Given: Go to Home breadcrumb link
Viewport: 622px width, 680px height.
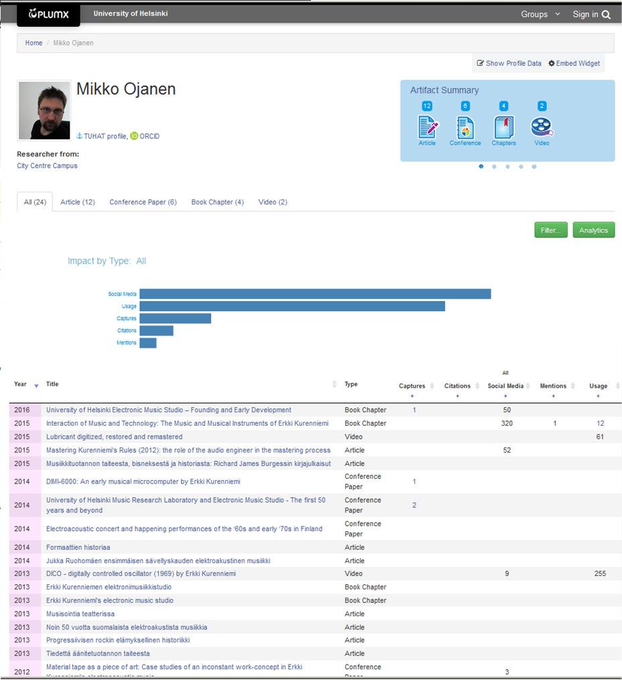Looking at the screenshot, I should (34, 43).
